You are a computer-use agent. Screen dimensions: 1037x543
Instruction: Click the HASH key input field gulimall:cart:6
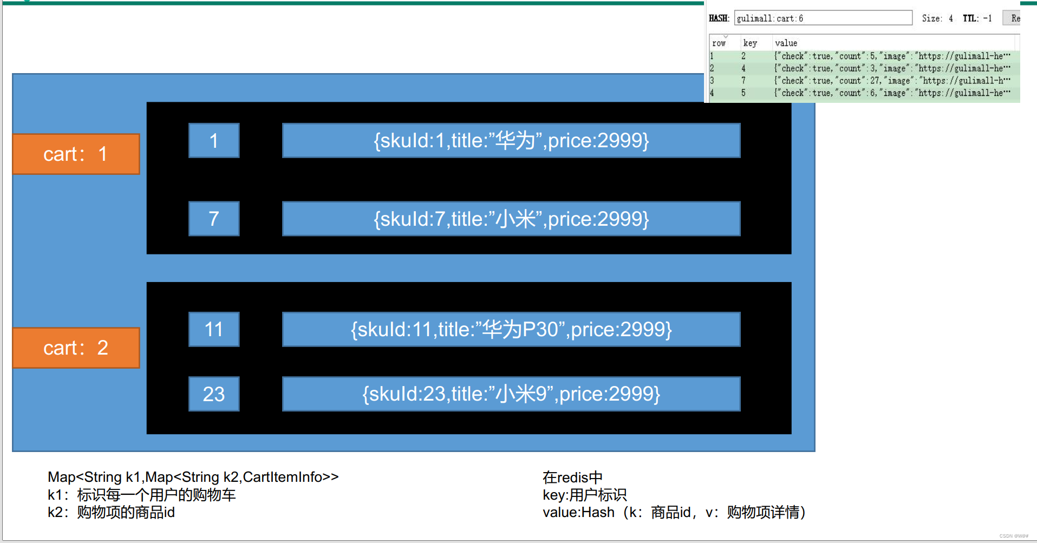click(823, 18)
